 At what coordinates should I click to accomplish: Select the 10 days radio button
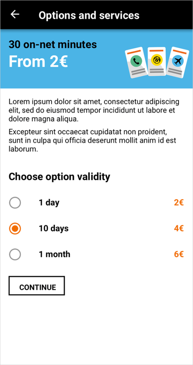(x=15, y=228)
